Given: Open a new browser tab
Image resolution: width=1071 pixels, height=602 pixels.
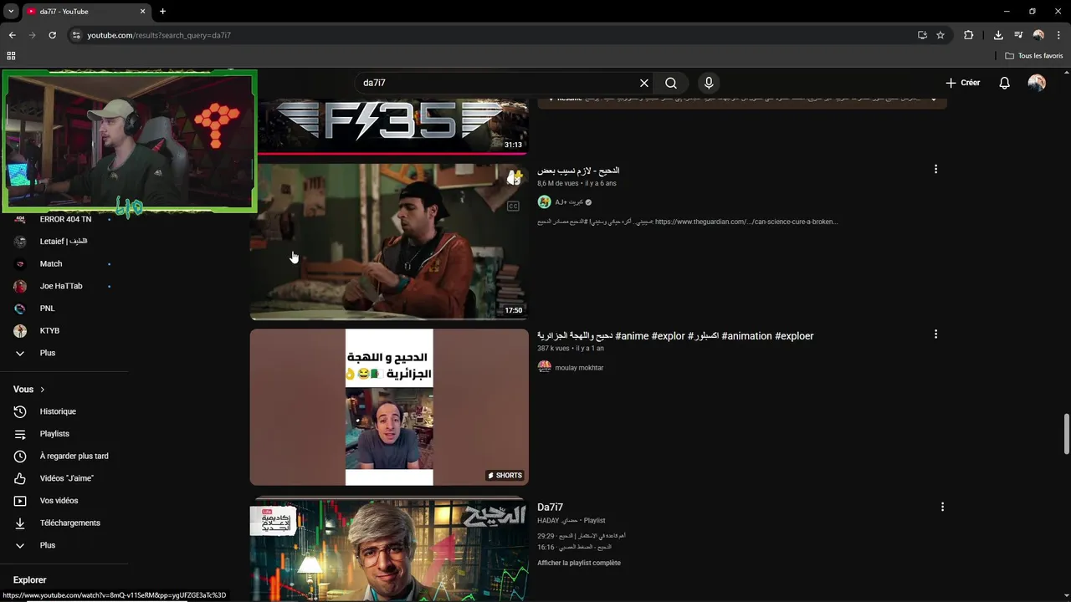Looking at the screenshot, I should tap(162, 12).
